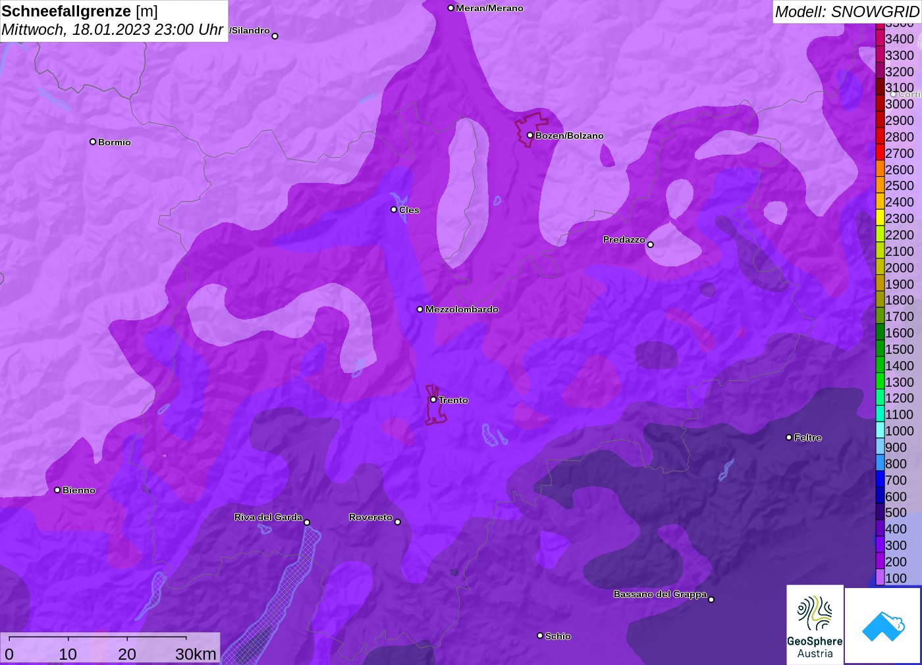This screenshot has width=922, height=665.
Task: Click the Modell: SNOWGRID label
Action: [847, 12]
